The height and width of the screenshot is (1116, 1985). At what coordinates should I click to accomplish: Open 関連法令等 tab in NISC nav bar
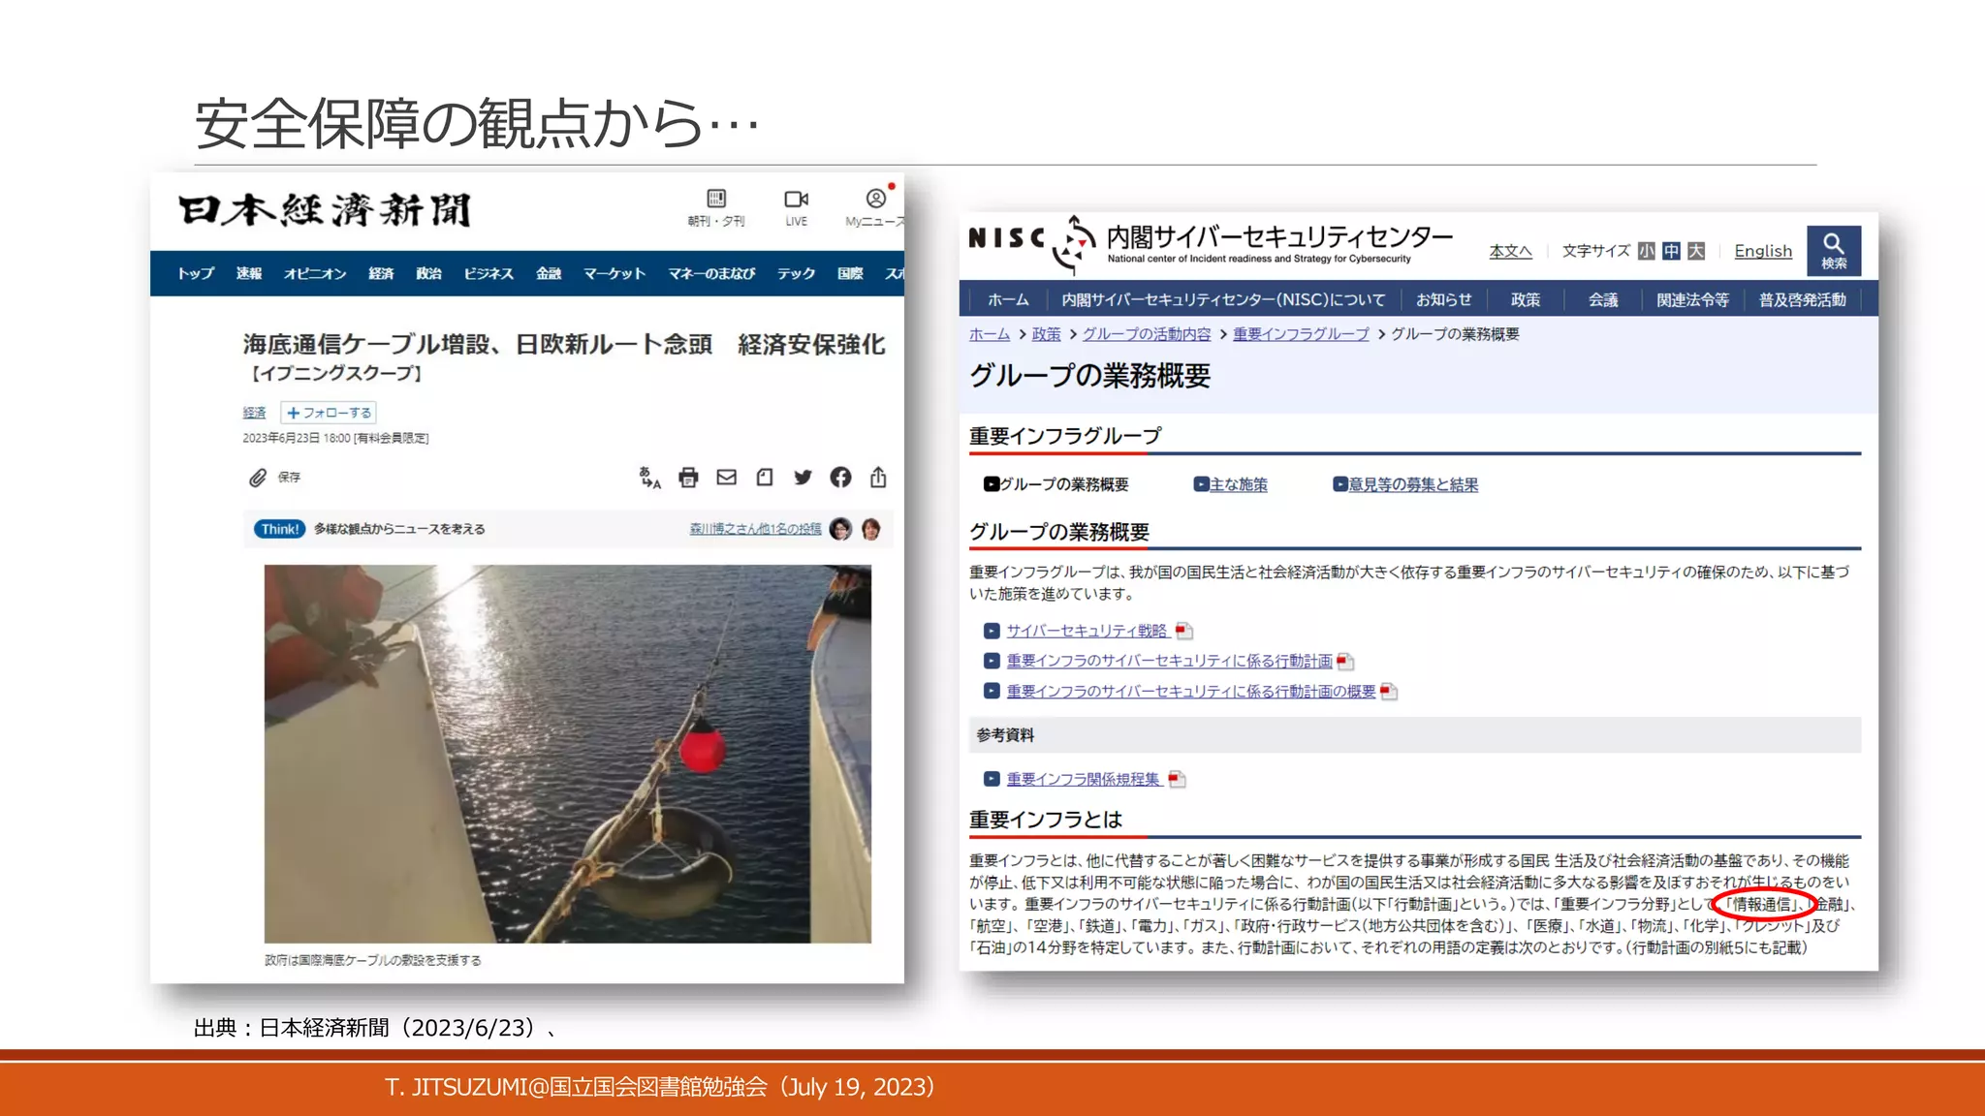[1692, 300]
